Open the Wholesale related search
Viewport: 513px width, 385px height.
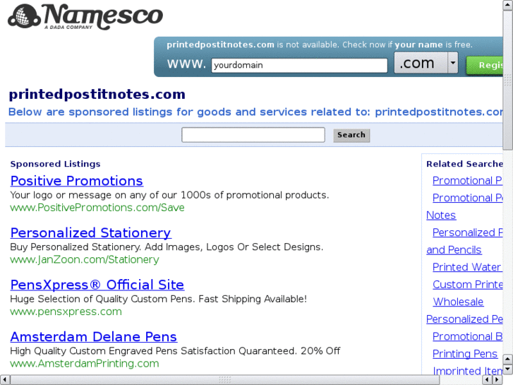458,302
